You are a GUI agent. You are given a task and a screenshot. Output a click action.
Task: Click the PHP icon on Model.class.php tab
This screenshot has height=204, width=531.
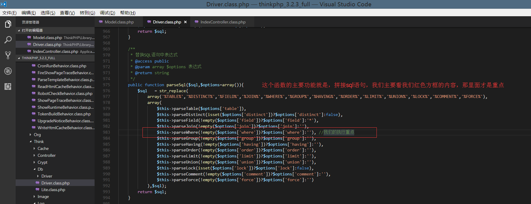point(101,22)
